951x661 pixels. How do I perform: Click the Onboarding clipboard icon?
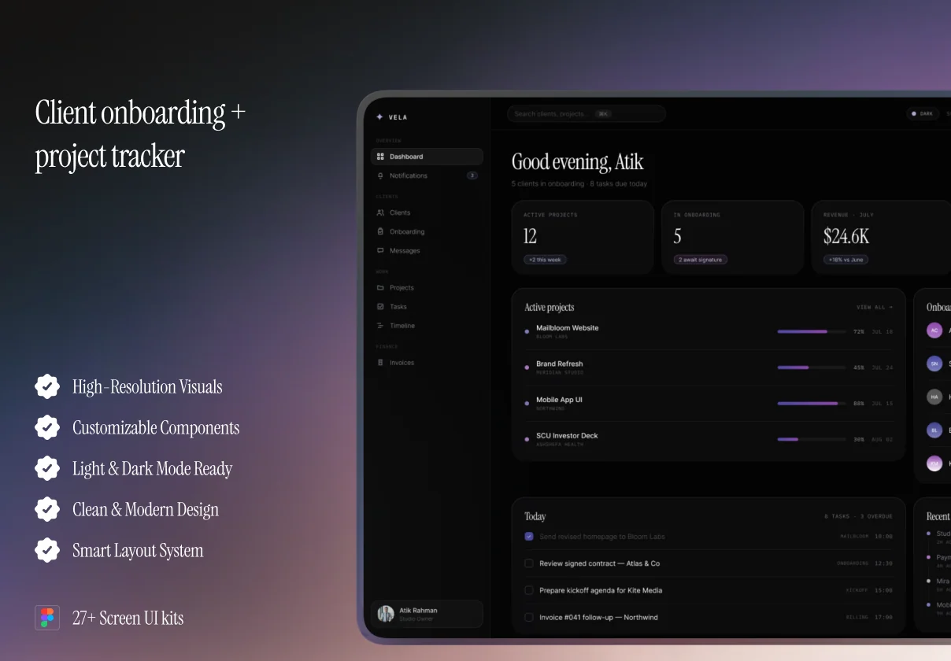[380, 231]
